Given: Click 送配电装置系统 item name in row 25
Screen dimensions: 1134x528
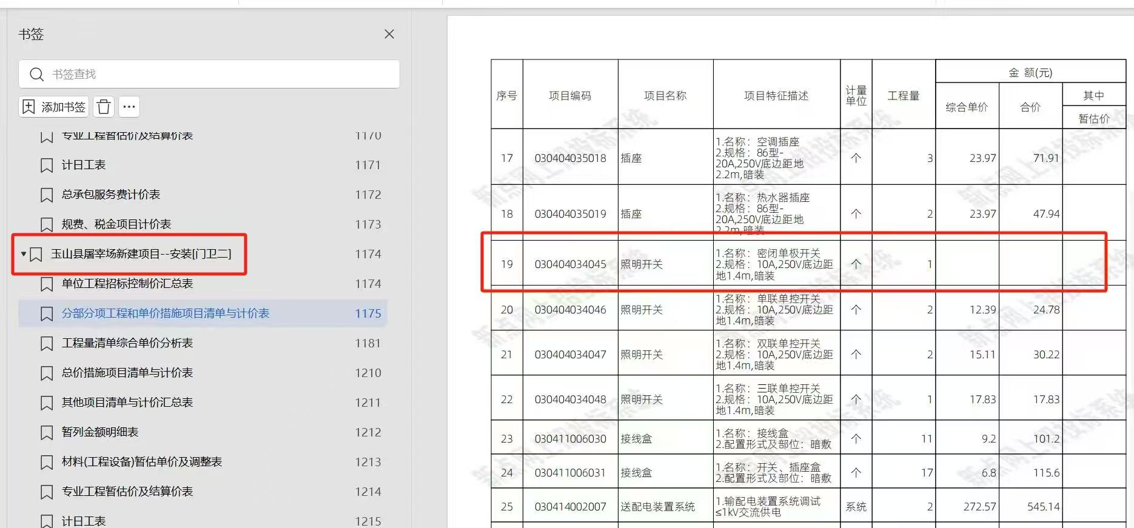Looking at the screenshot, I should pyautogui.click(x=657, y=507).
